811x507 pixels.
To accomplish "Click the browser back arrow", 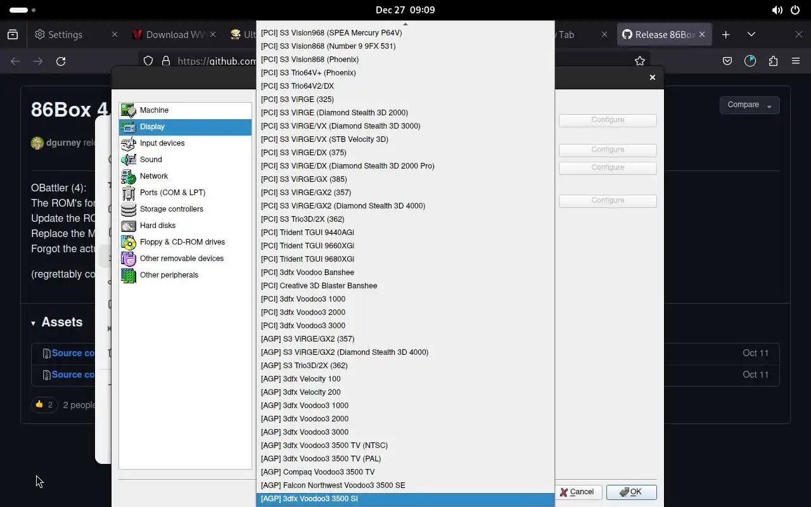I will [x=15, y=61].
